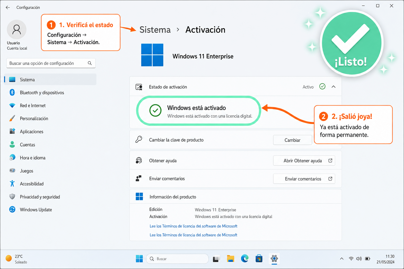Viewport: 404px width, 269px height.
Task: Select the Bluetooth y dispositivos icon
Action: pyautogui.click(x=12, y=92)
